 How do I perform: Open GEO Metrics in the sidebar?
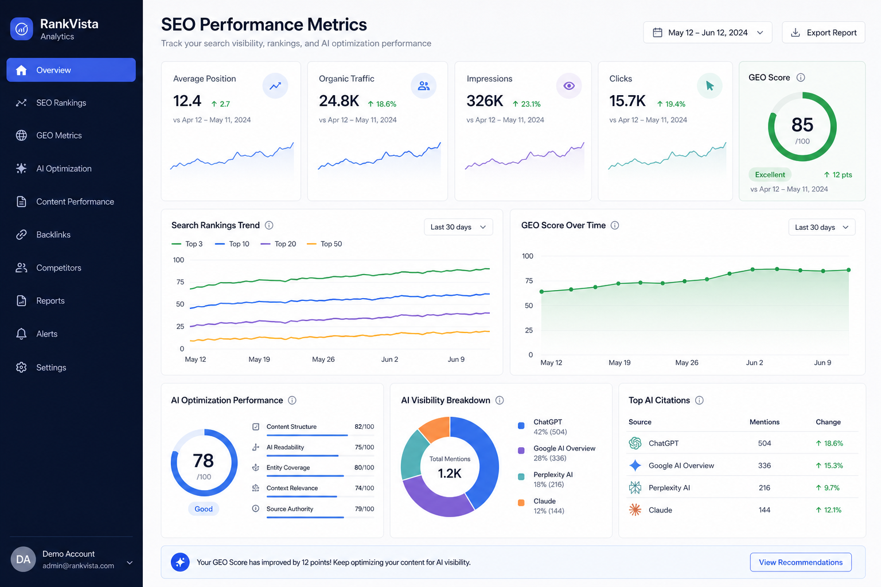tap(71, 135)
